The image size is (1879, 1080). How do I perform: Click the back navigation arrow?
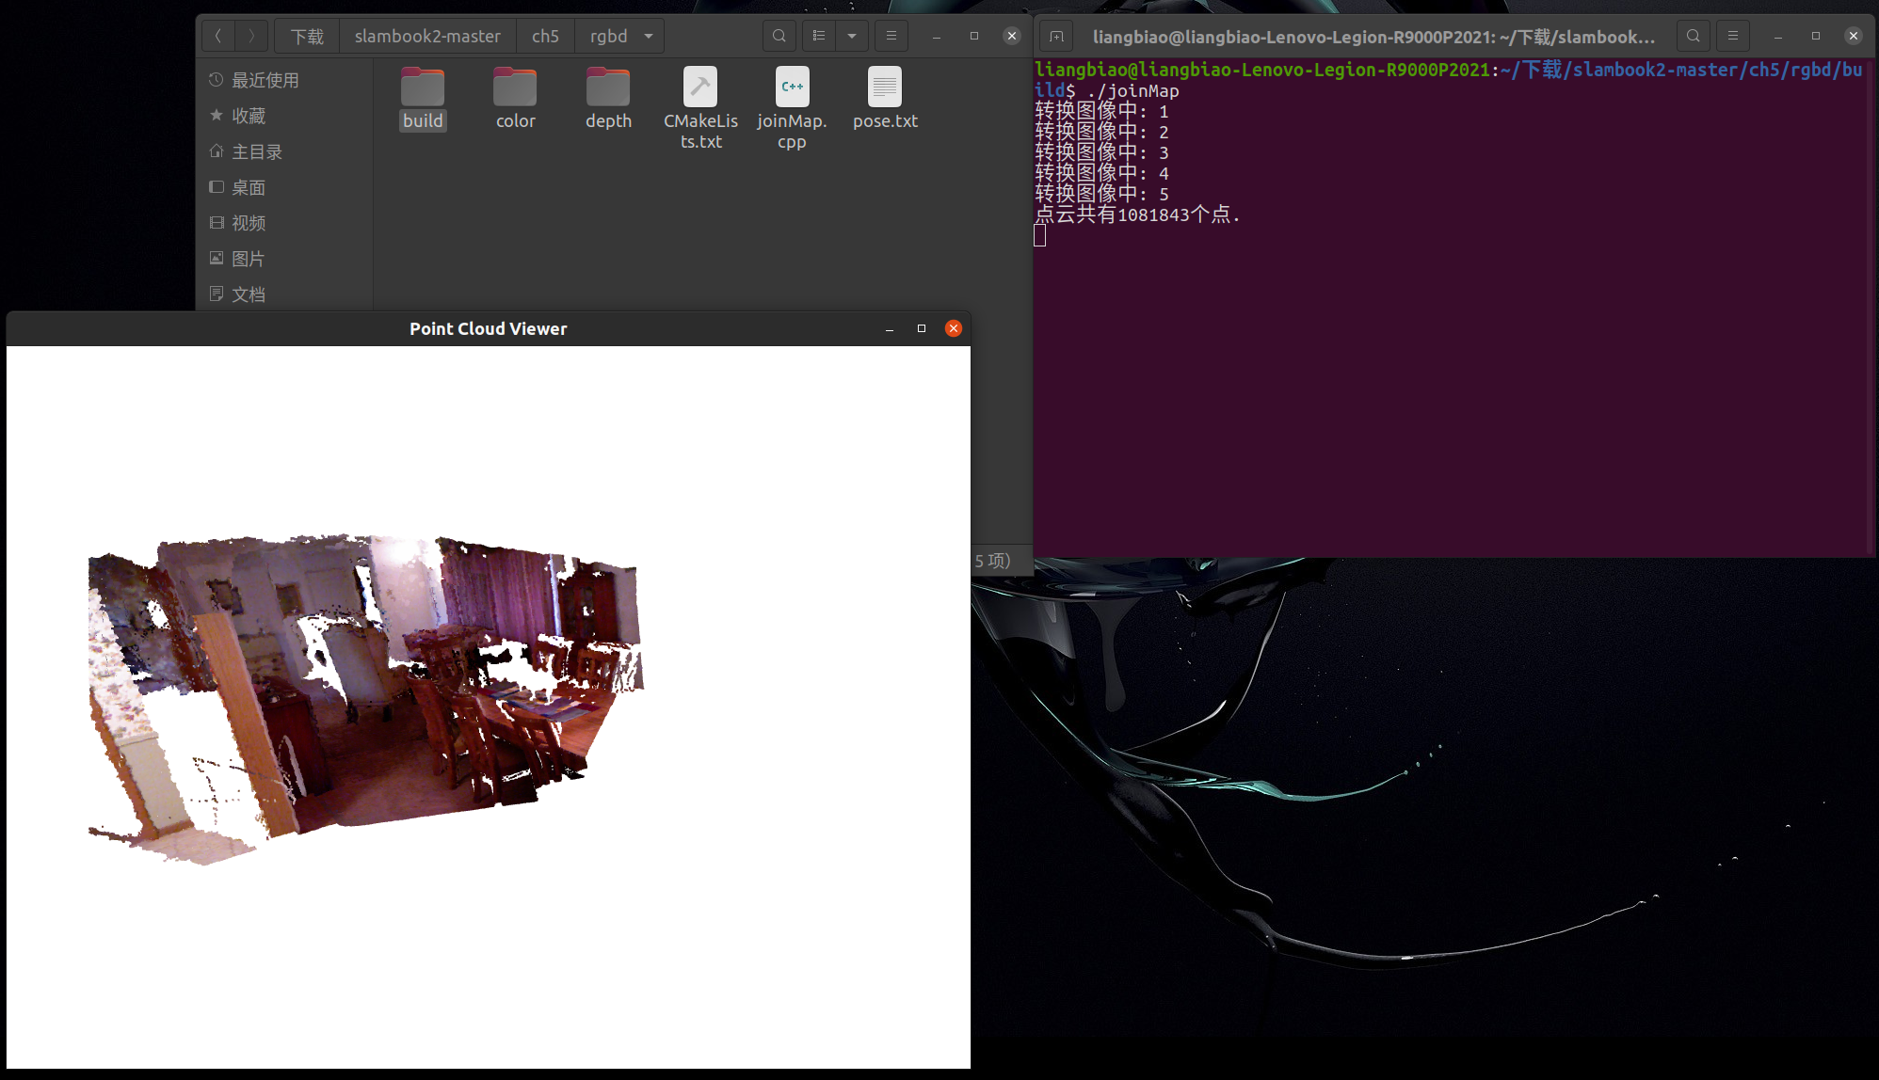coord(218,35)
